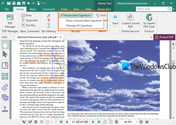The height and width of the screenshot is (125, 176).
Task: Jump to the first page
Action: click(x=61, y=122)
